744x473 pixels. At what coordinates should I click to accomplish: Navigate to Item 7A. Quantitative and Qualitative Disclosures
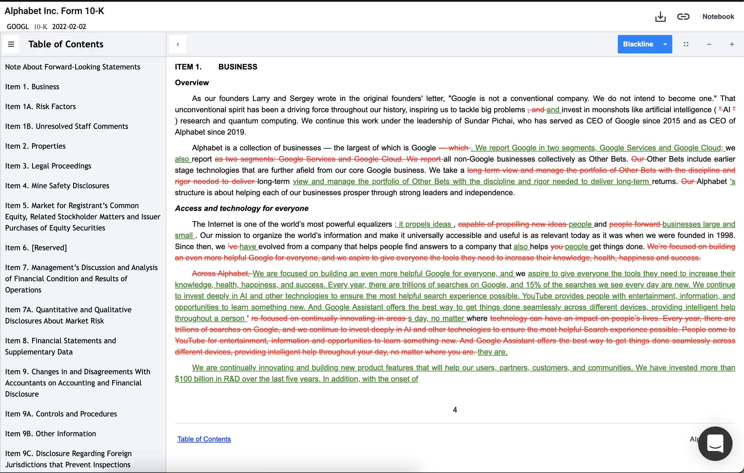[x=68, y=315]
